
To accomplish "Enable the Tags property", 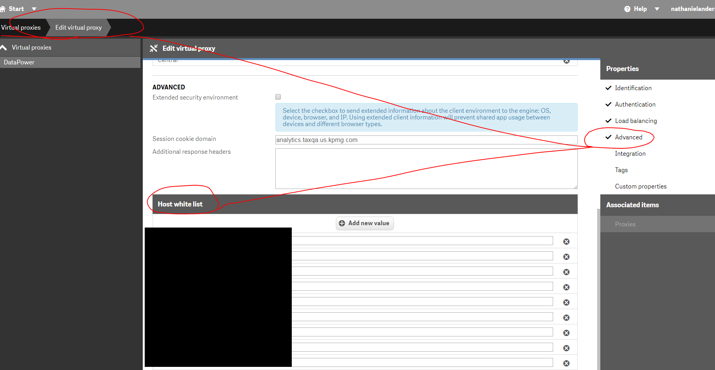I will tap(621, 170).
